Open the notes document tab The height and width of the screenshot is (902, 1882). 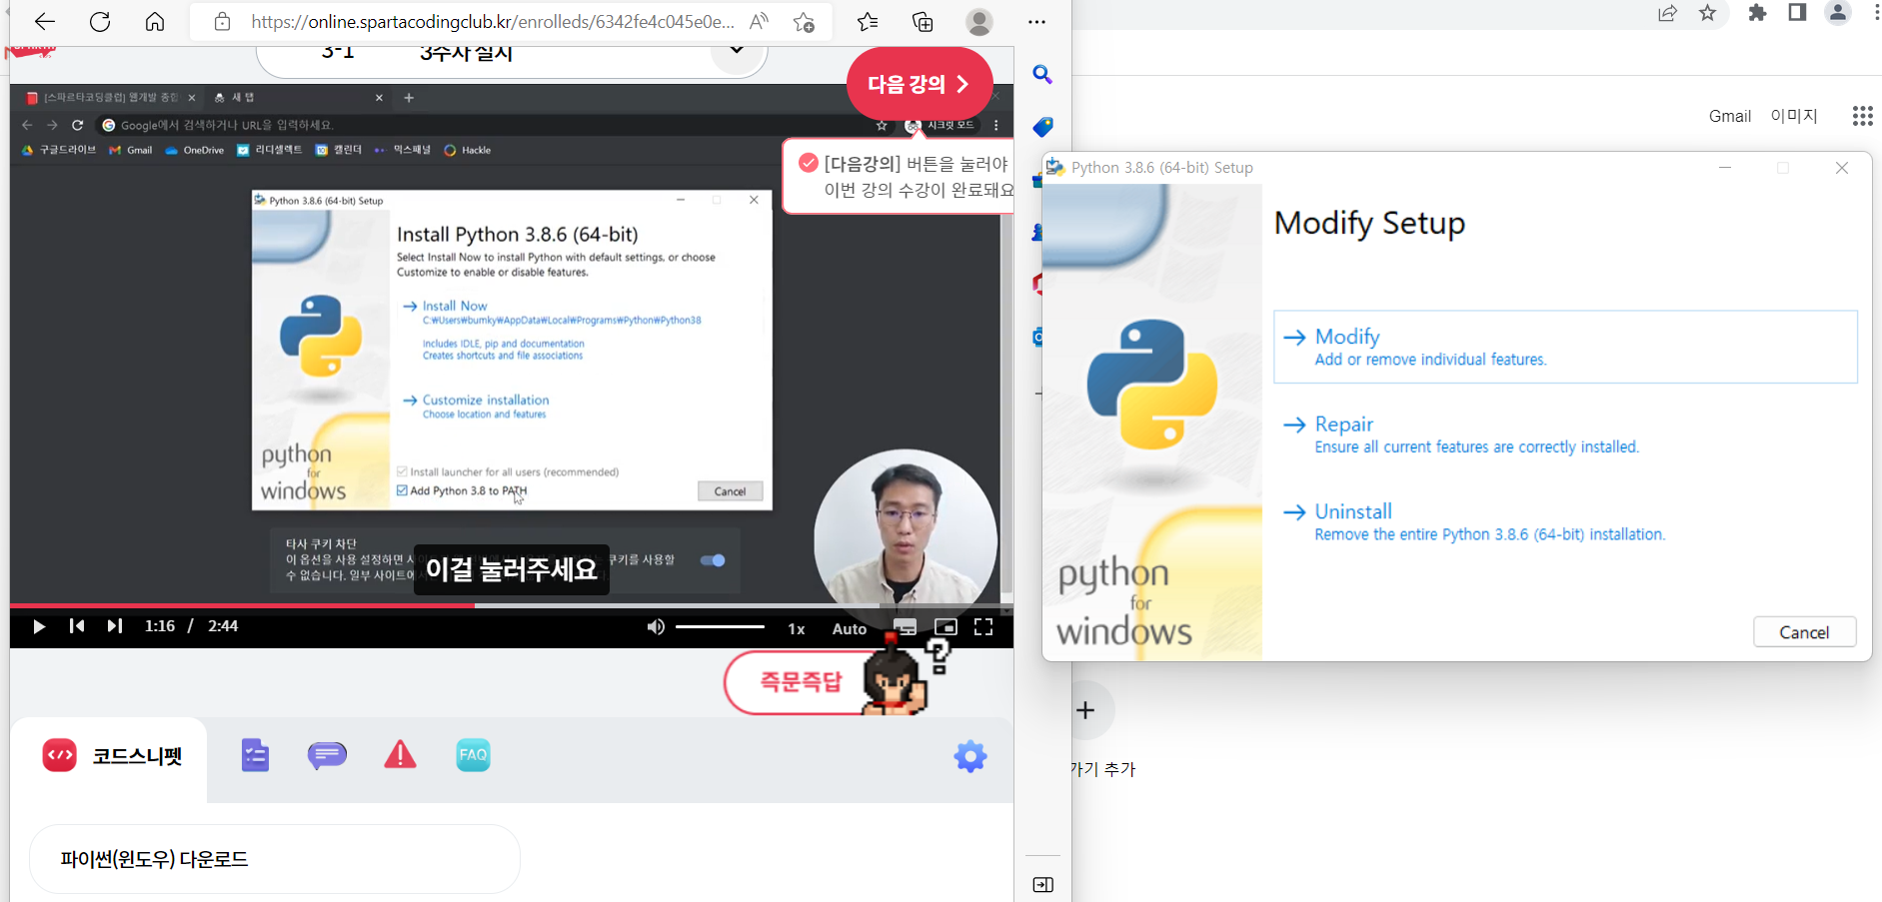click(x=255, y=755)
